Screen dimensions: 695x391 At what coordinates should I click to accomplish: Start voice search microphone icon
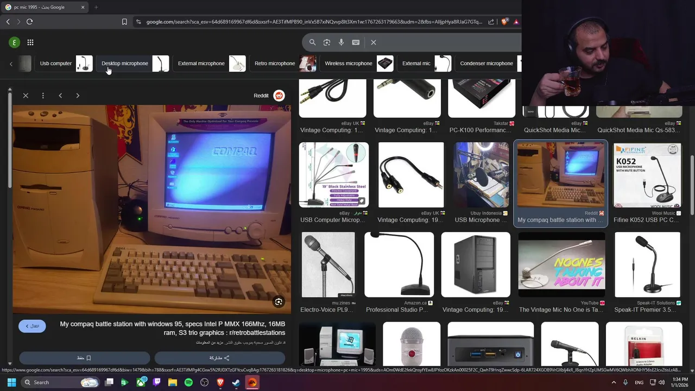click(341, 42)
